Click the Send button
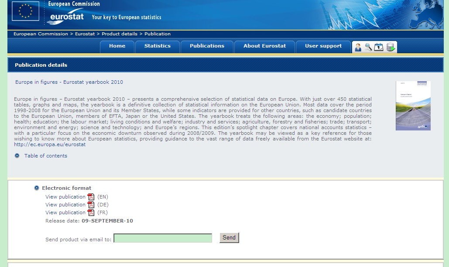The image size is (449, 267). [x=229, y=237]
